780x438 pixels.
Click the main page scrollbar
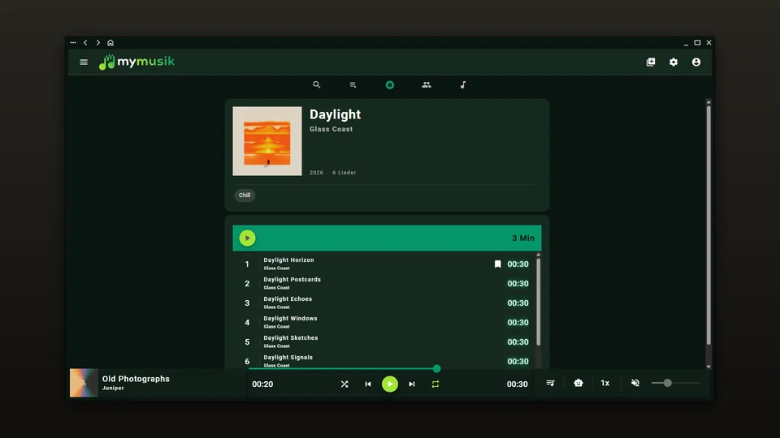point(708,226)
